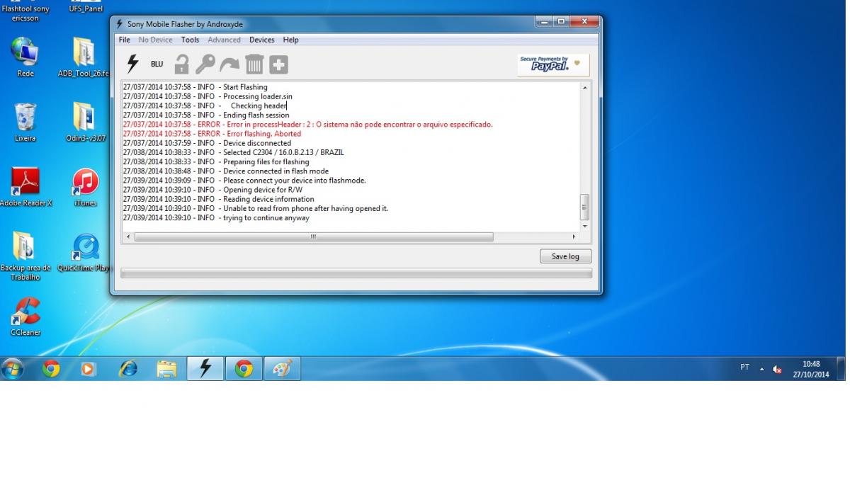Click log line 'Selected C2304 / 16.0.B.2.13 / BRAZIL'
850x478 pixels.
[x=233, y=152]
